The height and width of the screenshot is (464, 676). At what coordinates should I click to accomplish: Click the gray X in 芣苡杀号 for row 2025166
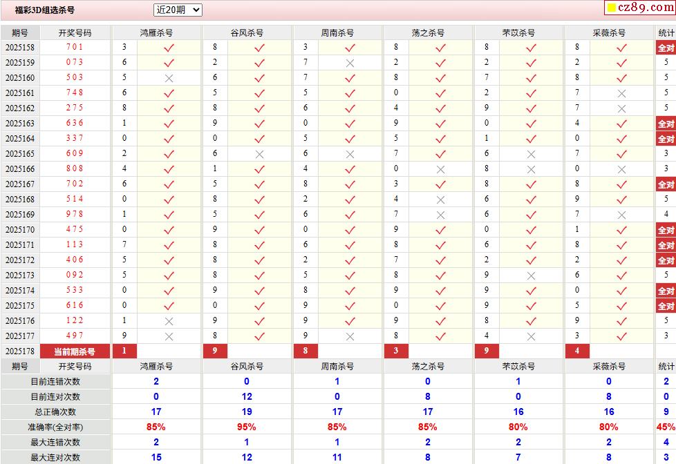(531, 170)
